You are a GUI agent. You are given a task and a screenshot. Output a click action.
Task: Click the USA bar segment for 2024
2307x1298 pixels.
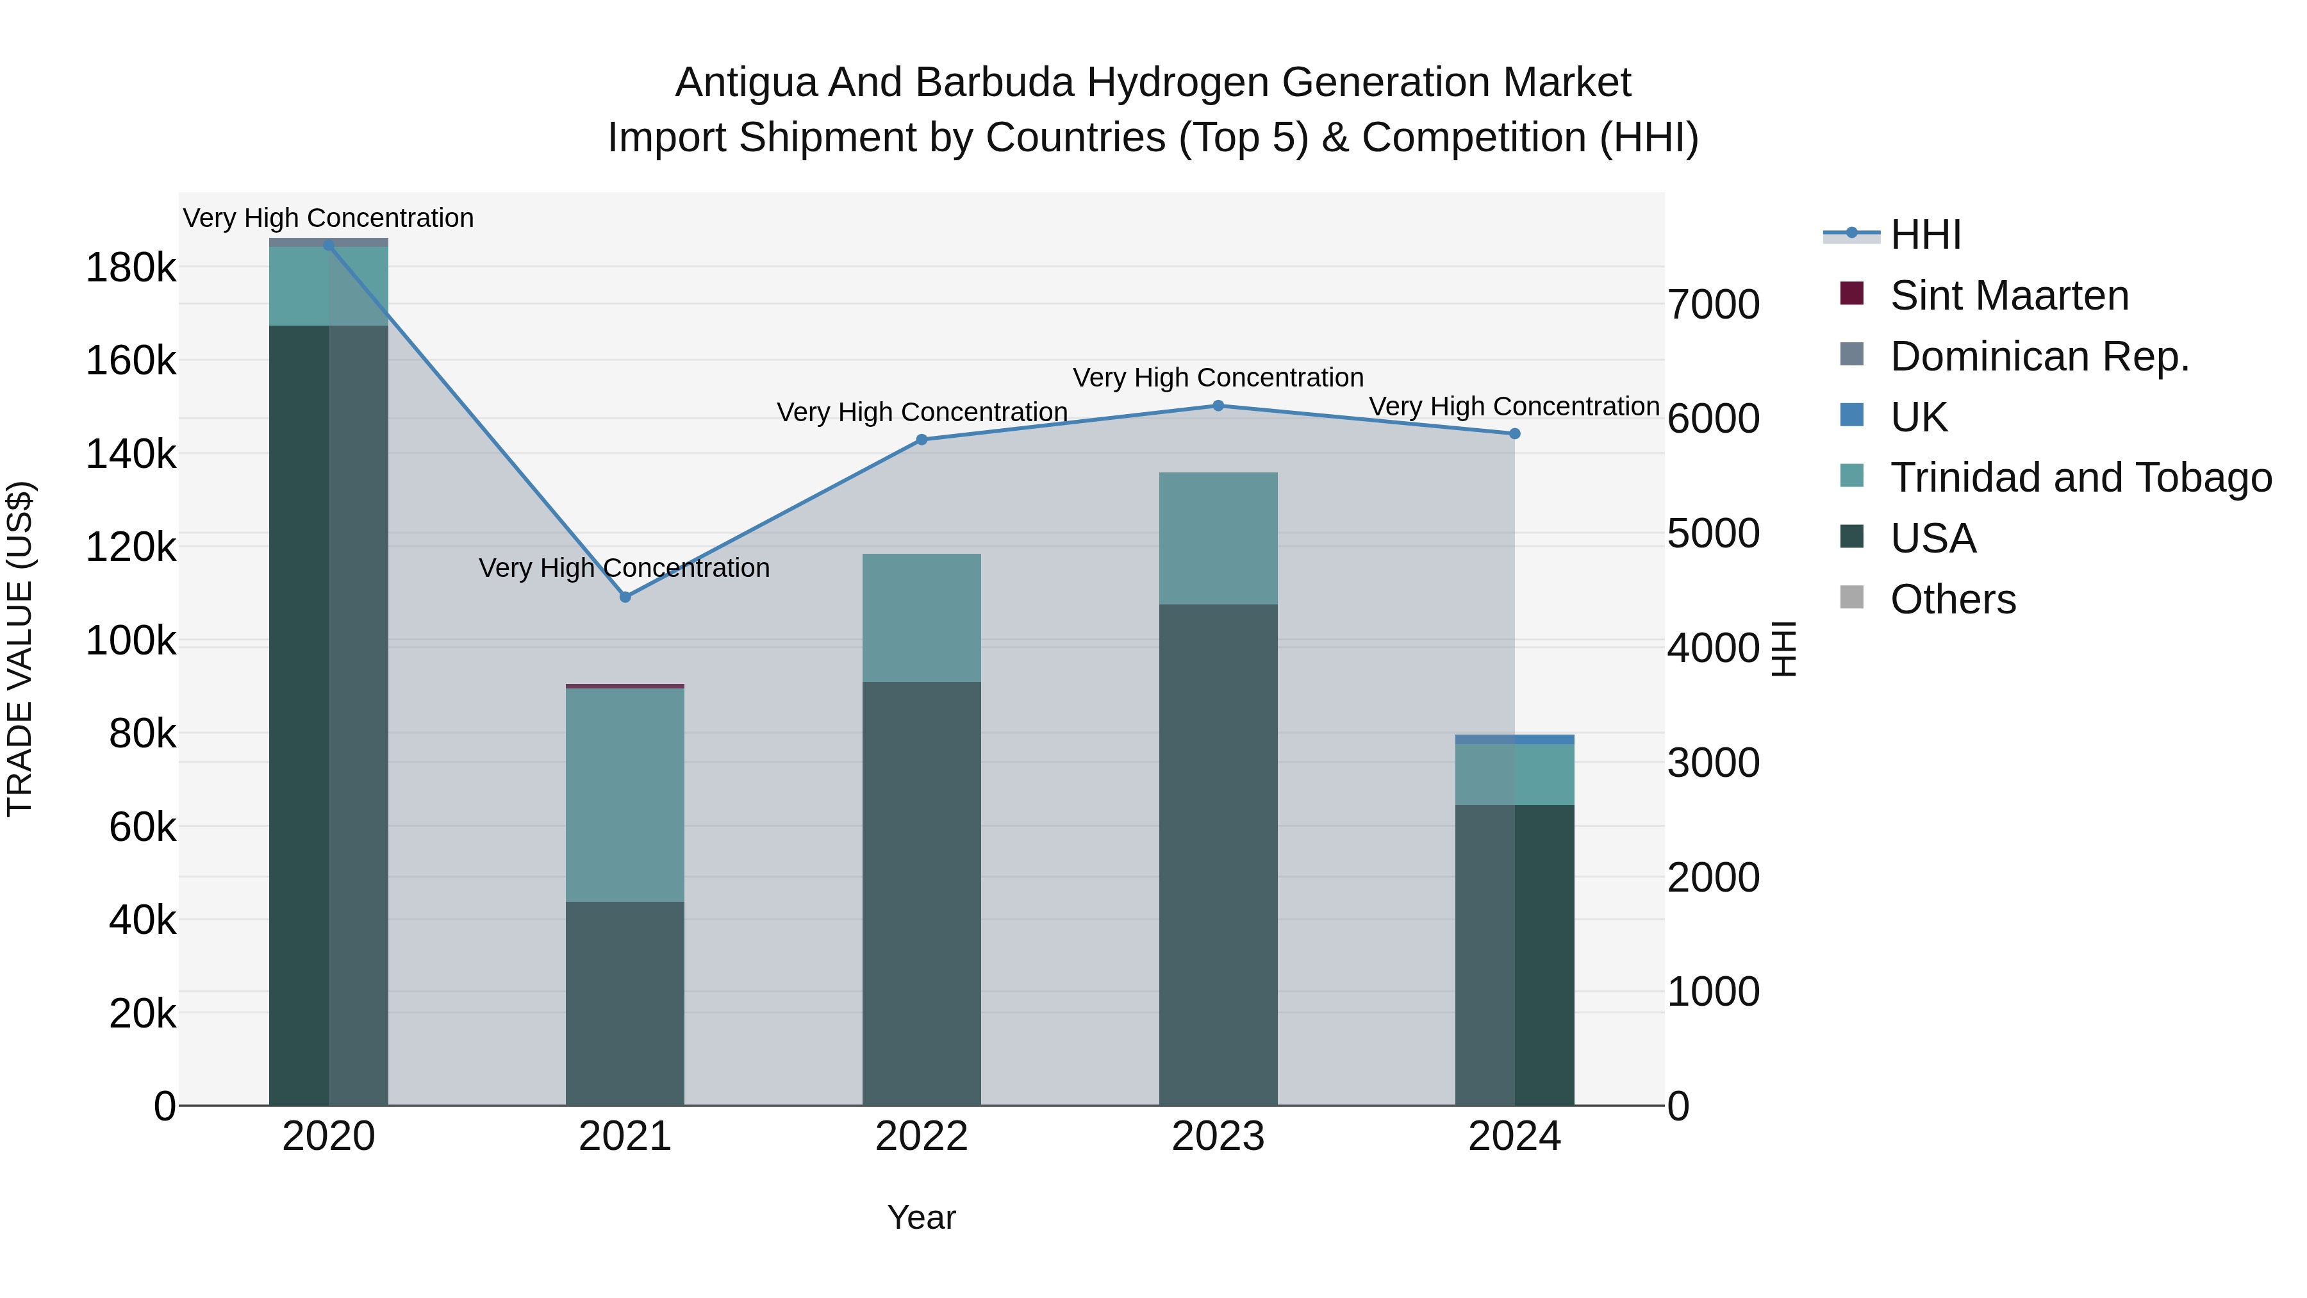point(1514,955)
